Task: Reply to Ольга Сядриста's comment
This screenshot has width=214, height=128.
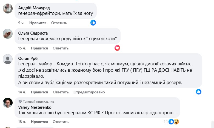Action: click(61, 48)
